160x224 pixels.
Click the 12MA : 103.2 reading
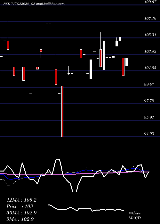[21, 200]
